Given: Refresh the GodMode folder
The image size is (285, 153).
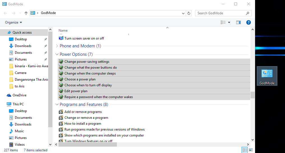Looking at the screenshot, I should 189,13.
